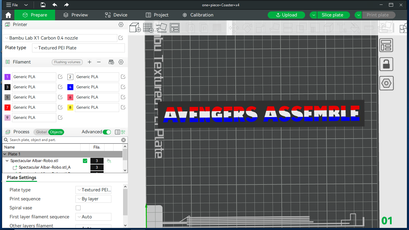Sync filaments from AMS

(x=111, y=62)
